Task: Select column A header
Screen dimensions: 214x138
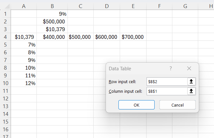Action: point(24,6)
